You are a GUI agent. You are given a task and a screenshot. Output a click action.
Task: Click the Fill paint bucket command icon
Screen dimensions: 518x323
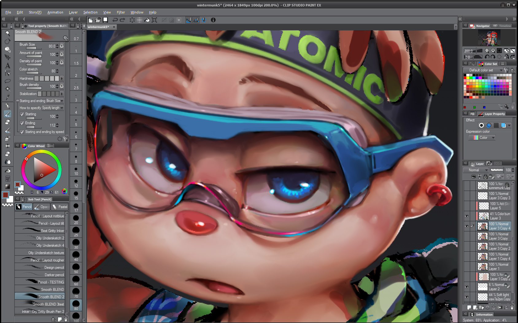tap(147, 20)
